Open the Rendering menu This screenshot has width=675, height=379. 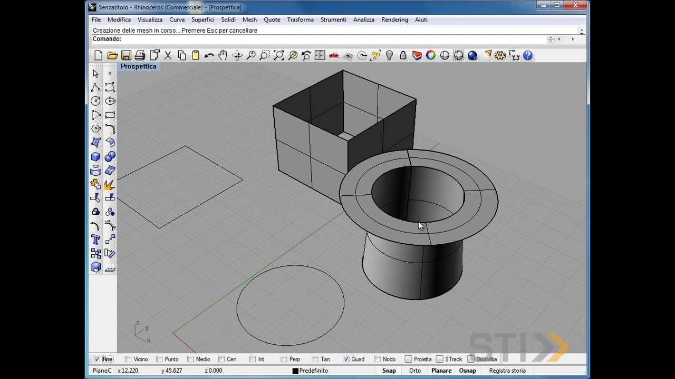pos(395,19)
